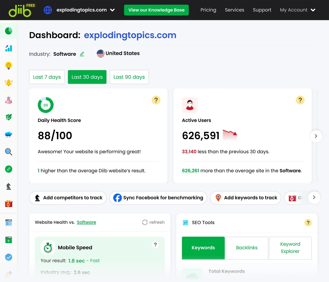
Task: Select the Last 90 days range
Action: 129,77
